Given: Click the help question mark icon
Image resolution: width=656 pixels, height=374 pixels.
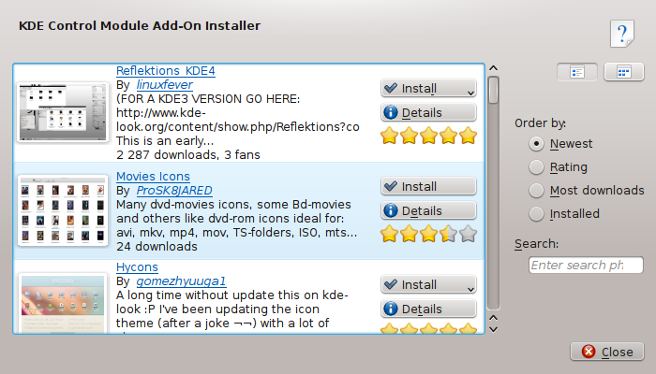Looking at the screenshot, I should click(x=622, y=35).
